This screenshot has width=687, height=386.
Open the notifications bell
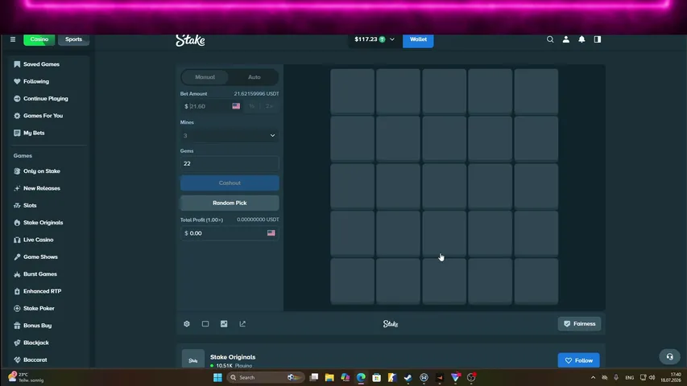tap(581, 39)
